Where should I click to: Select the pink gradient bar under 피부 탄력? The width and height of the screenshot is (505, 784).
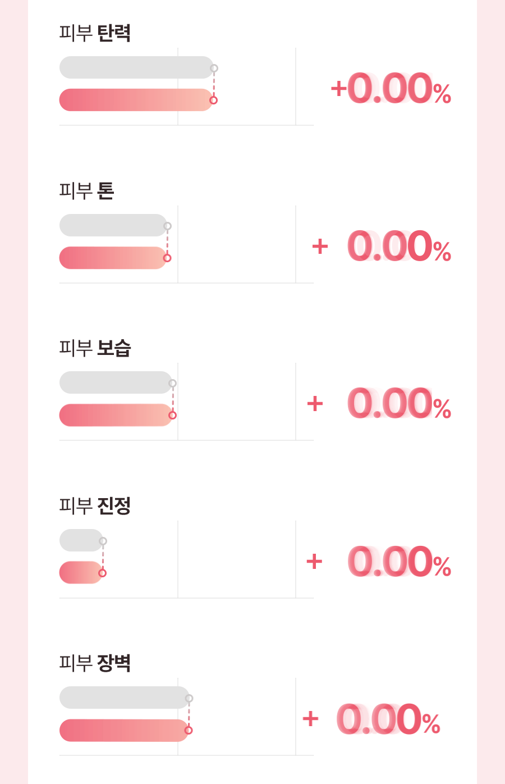[135, 100]
